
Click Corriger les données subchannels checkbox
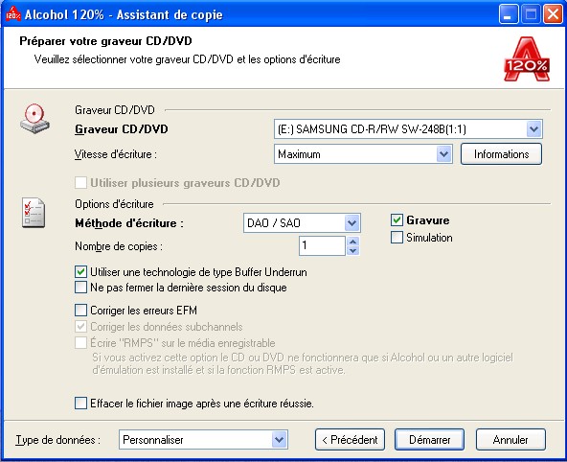[x=80, y=327]
